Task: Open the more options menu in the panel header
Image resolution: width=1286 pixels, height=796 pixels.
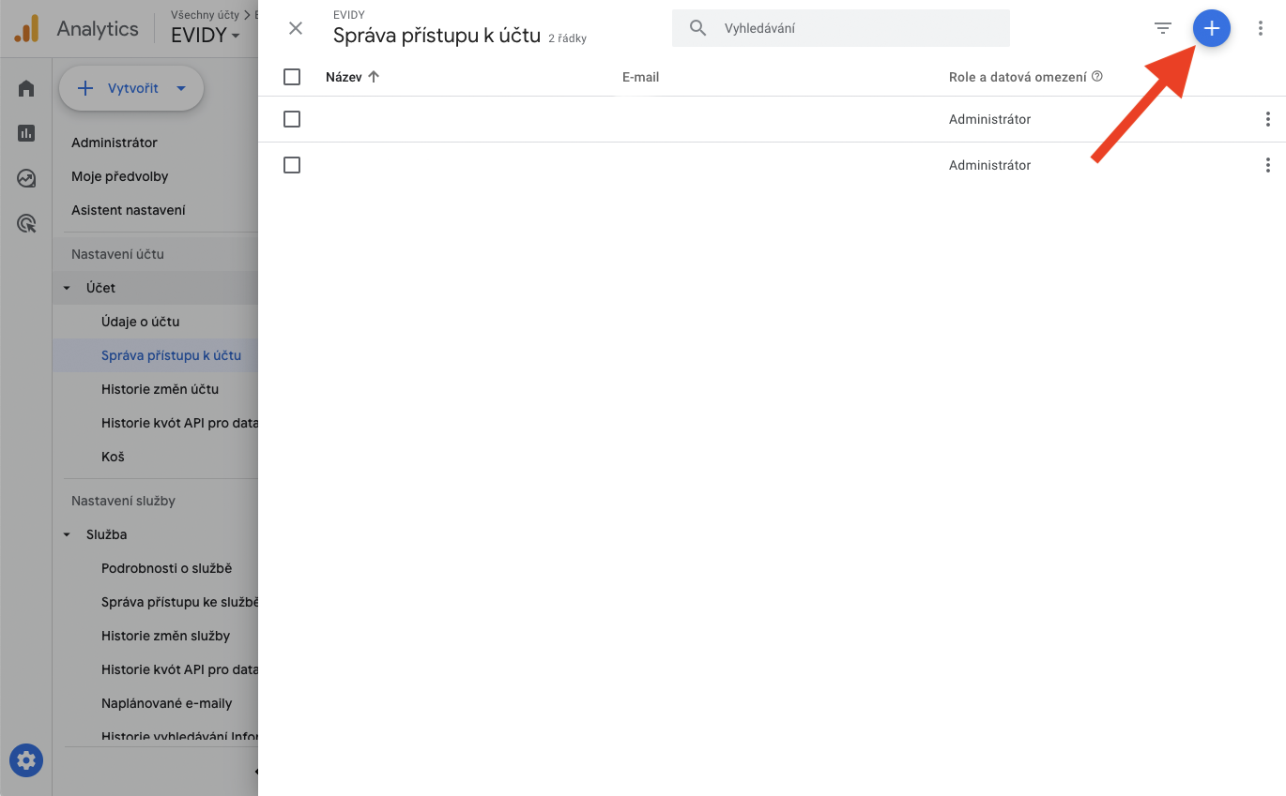Action: (1261, 28)
